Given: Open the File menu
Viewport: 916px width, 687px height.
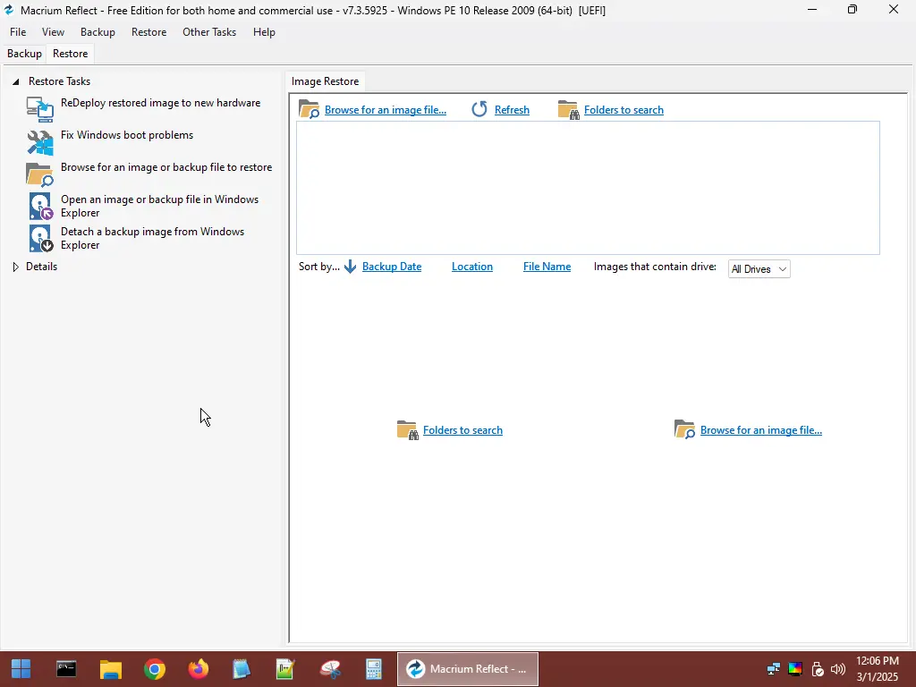Looking at the screenshot, I should [x=18, y=32].
